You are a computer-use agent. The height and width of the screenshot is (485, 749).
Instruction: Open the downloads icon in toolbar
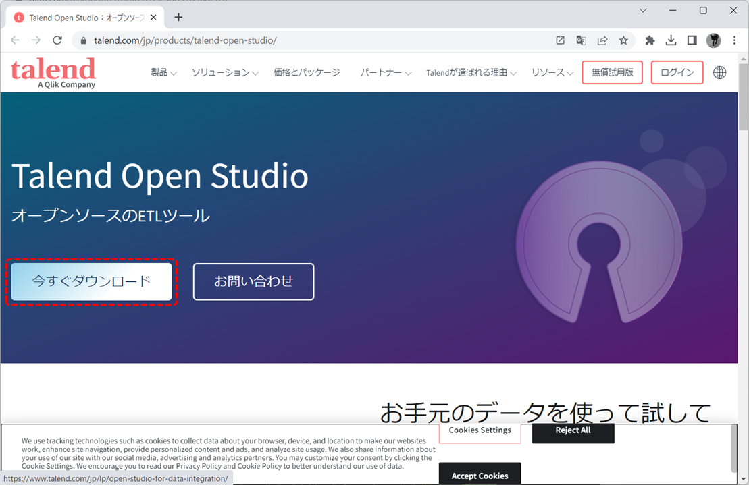click(x=671, y=40)
